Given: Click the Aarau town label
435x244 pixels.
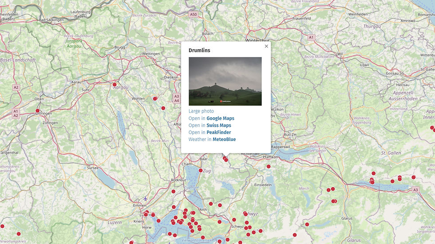Looking at the screenshot, I should tap(76, 82).
